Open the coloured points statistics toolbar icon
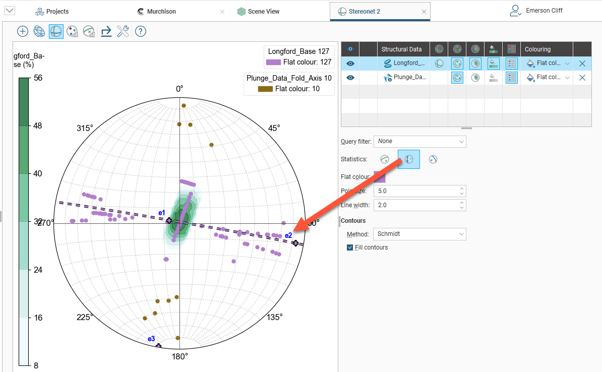This screenshot has height=372, width=602. click(72, 31)
